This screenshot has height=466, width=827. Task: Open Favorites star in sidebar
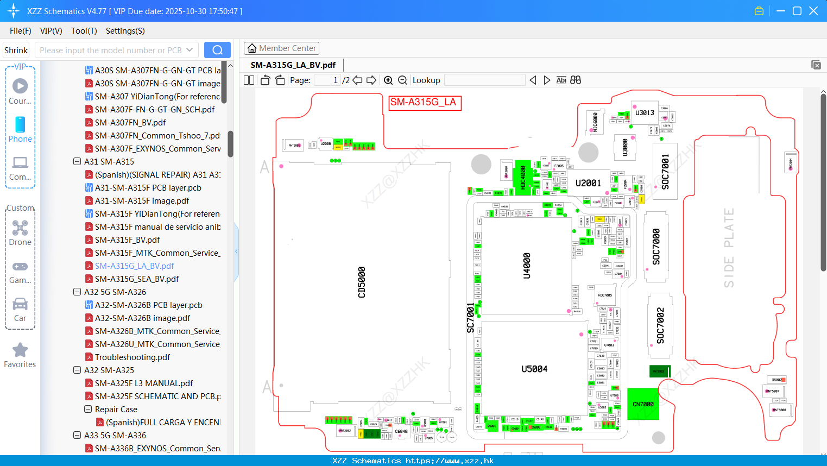tap(20, 355)
